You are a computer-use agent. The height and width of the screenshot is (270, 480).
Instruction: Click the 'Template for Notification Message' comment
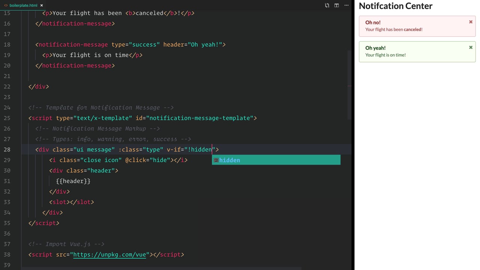click(101, 108)
